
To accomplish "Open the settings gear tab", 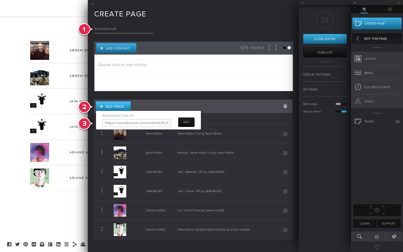I will click(x=390, y=9).
